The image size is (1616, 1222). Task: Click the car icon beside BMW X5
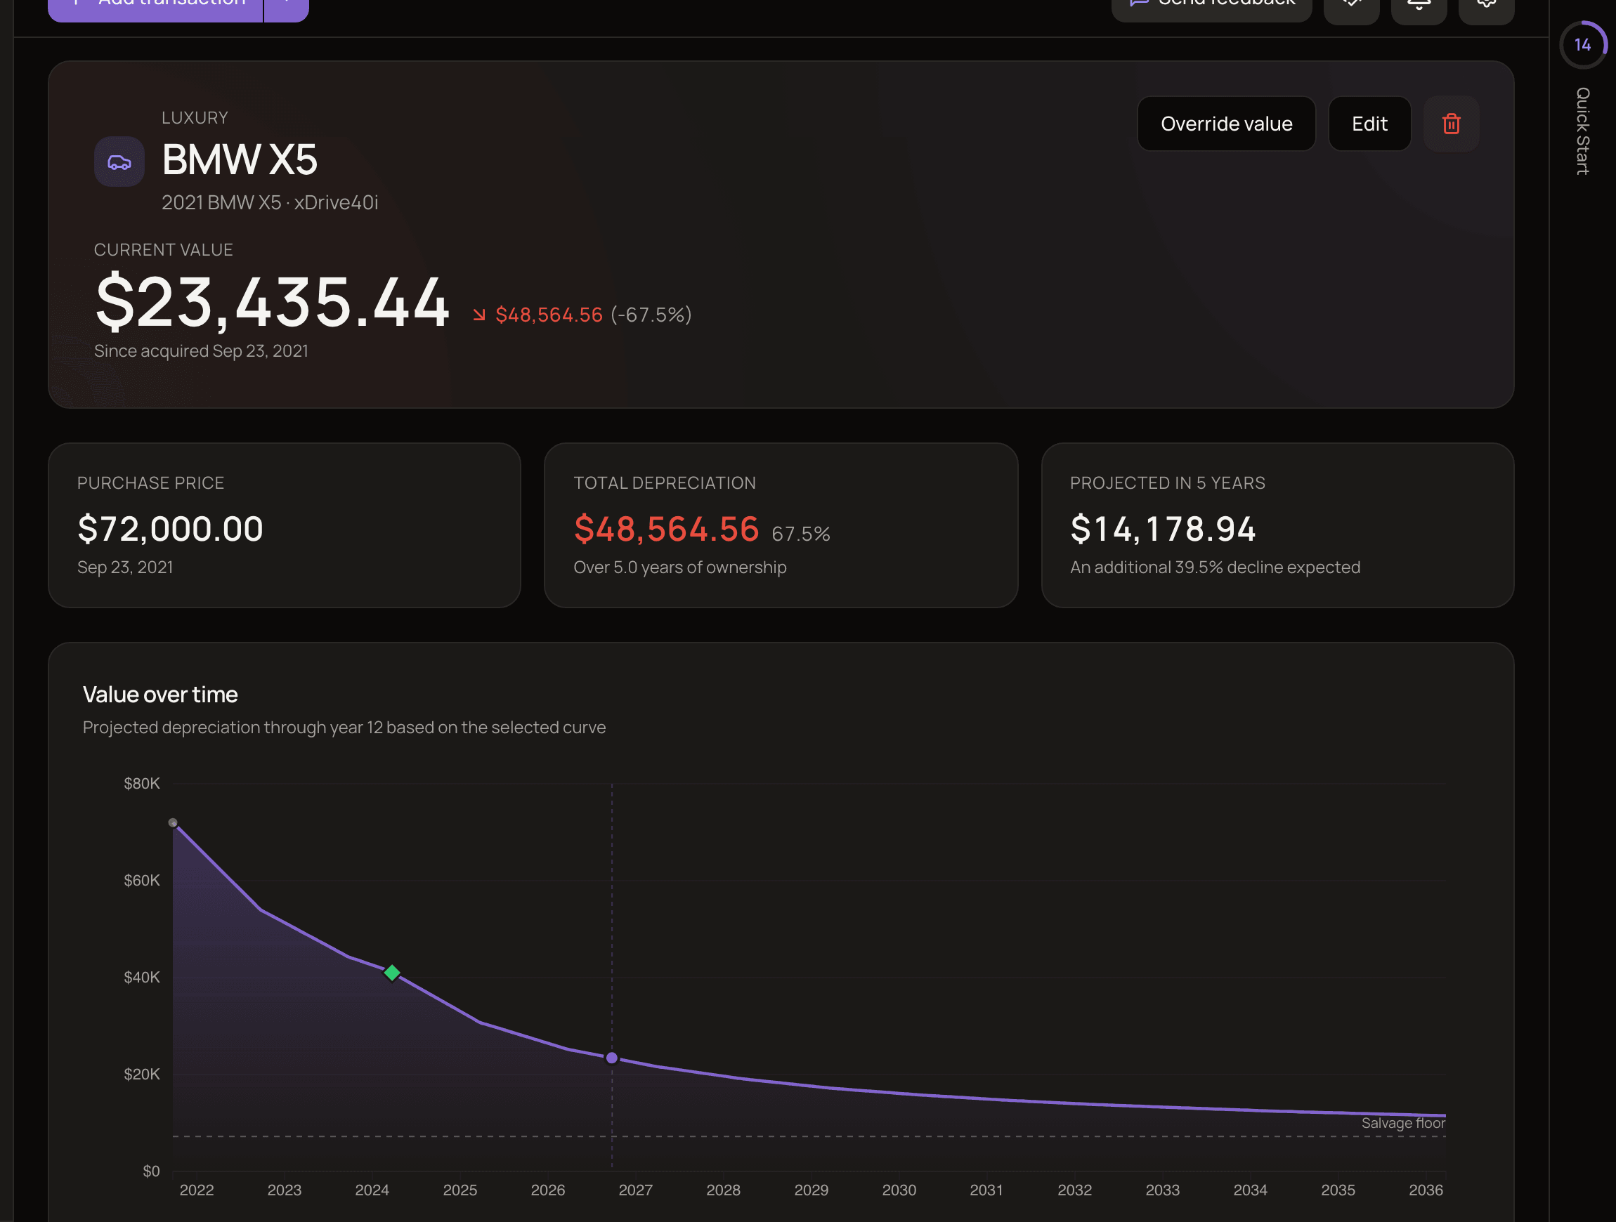(119, 162)
